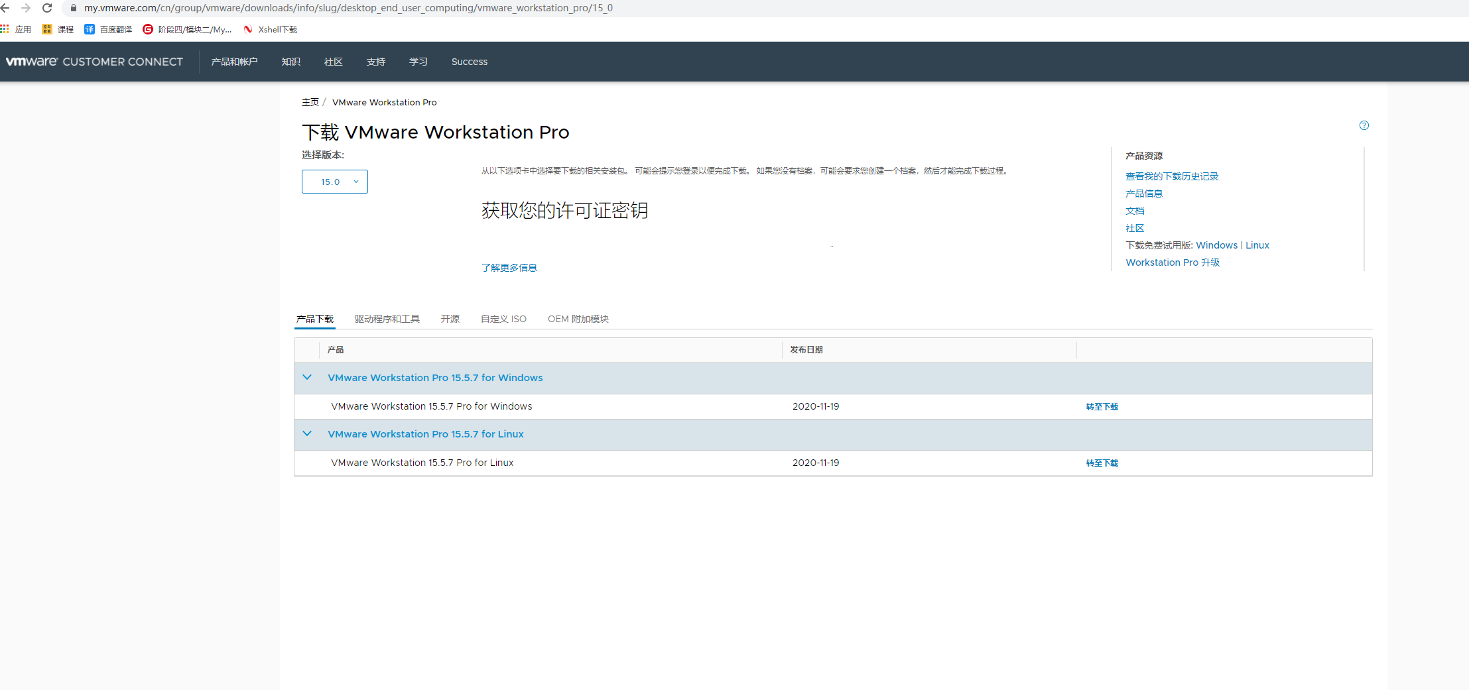Click the 2020-11-19 date in the Linux row
The height and width of the screenshot is (690, 1469).
816,463
